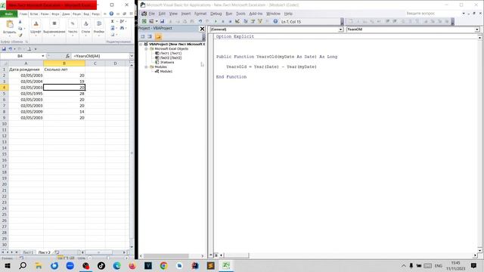Open the Run menu in VBA editor
The image size is (484, 272).
pos(229,14)
